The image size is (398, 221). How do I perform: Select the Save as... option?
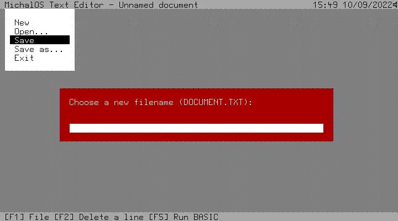[39, 49]
